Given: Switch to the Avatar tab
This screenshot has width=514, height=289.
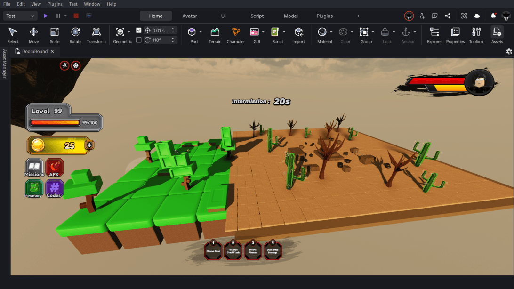Looking at the screenshot, I should (x=190, y=16).
